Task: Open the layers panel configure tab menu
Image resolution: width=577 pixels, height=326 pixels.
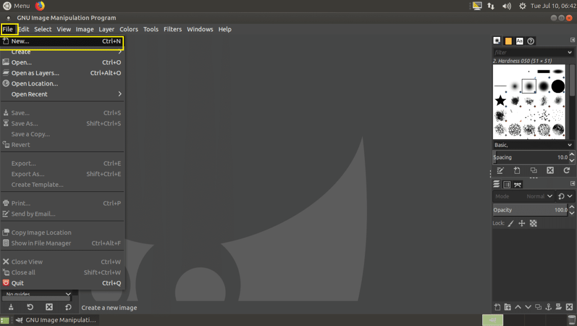Action: click(x=572, y=183)
